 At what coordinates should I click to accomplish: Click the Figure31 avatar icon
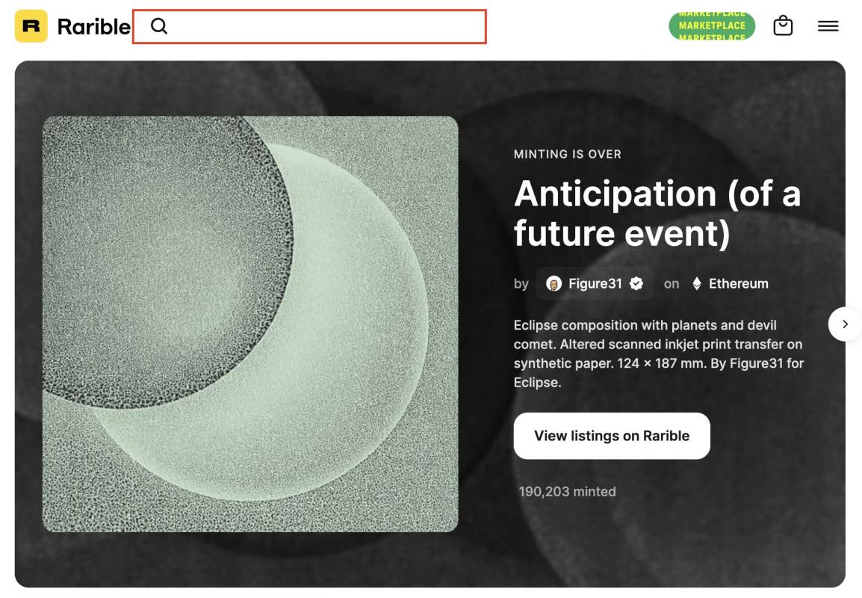554,284
